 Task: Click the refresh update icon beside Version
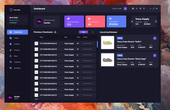(x=25, y=20)
